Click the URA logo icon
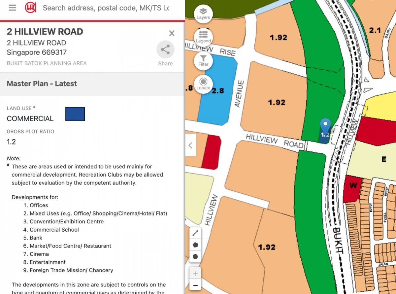Screen dimensions: 396x294 pyautogui.click(x=30, y=8)
